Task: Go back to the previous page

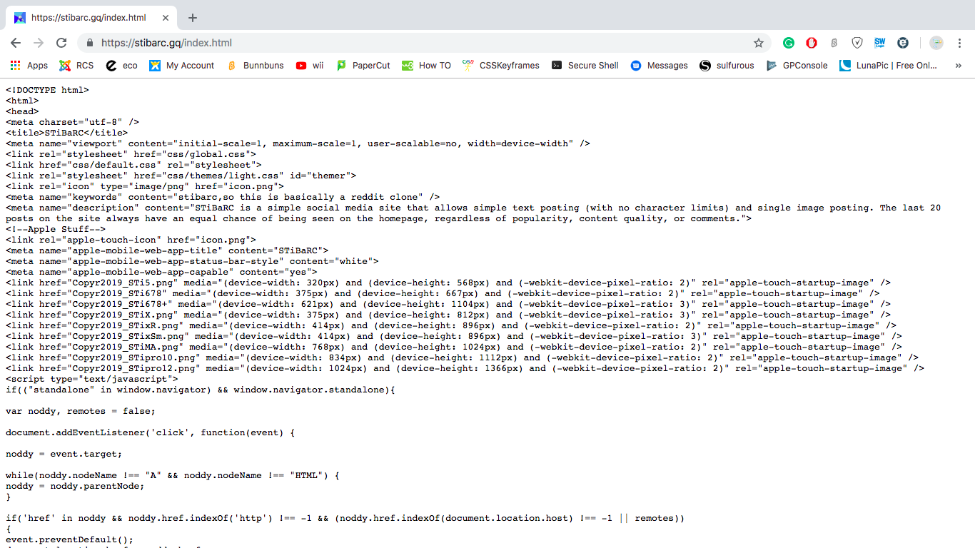Action: tap(16, 43)
